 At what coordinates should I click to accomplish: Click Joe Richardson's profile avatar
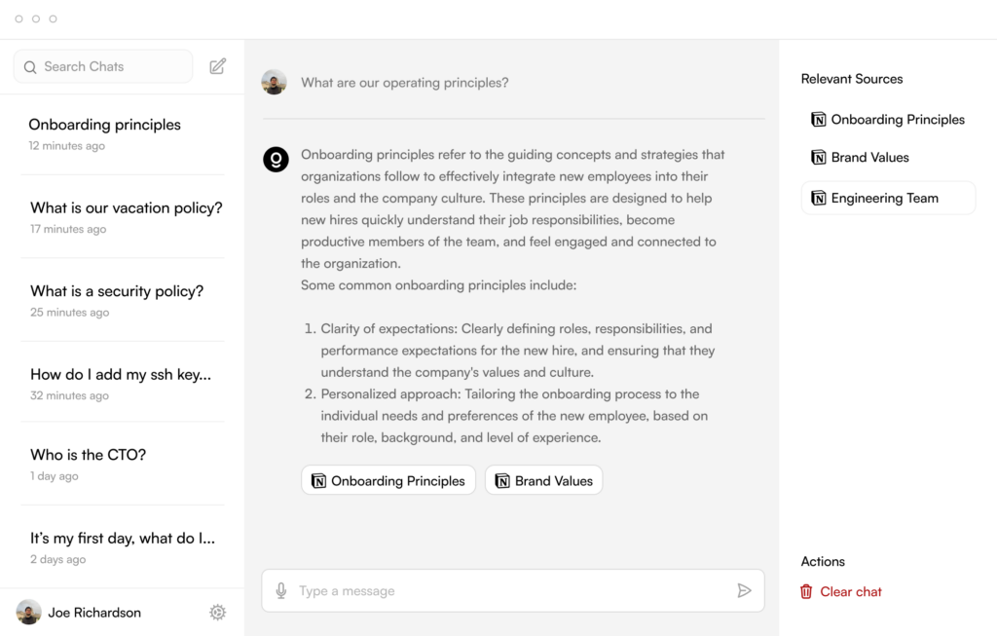point(28,613)
